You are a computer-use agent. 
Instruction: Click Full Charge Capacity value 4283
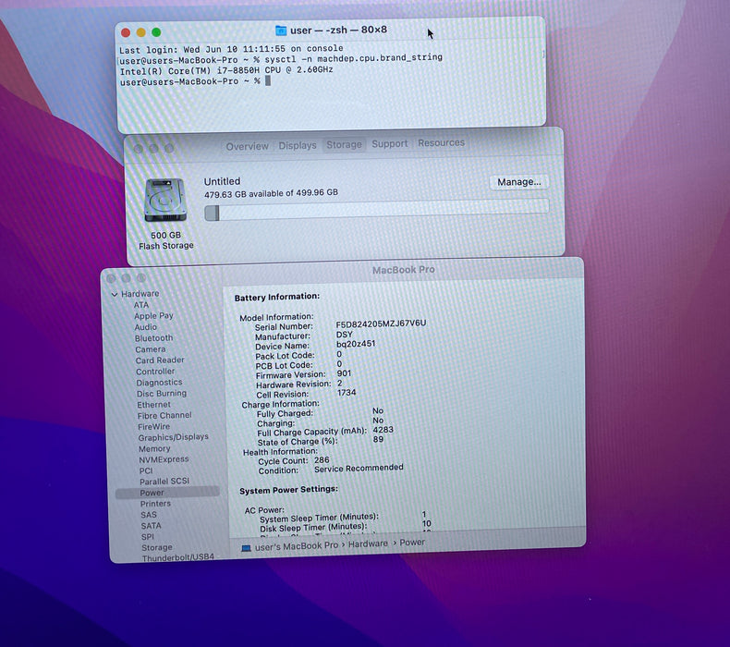383,430
